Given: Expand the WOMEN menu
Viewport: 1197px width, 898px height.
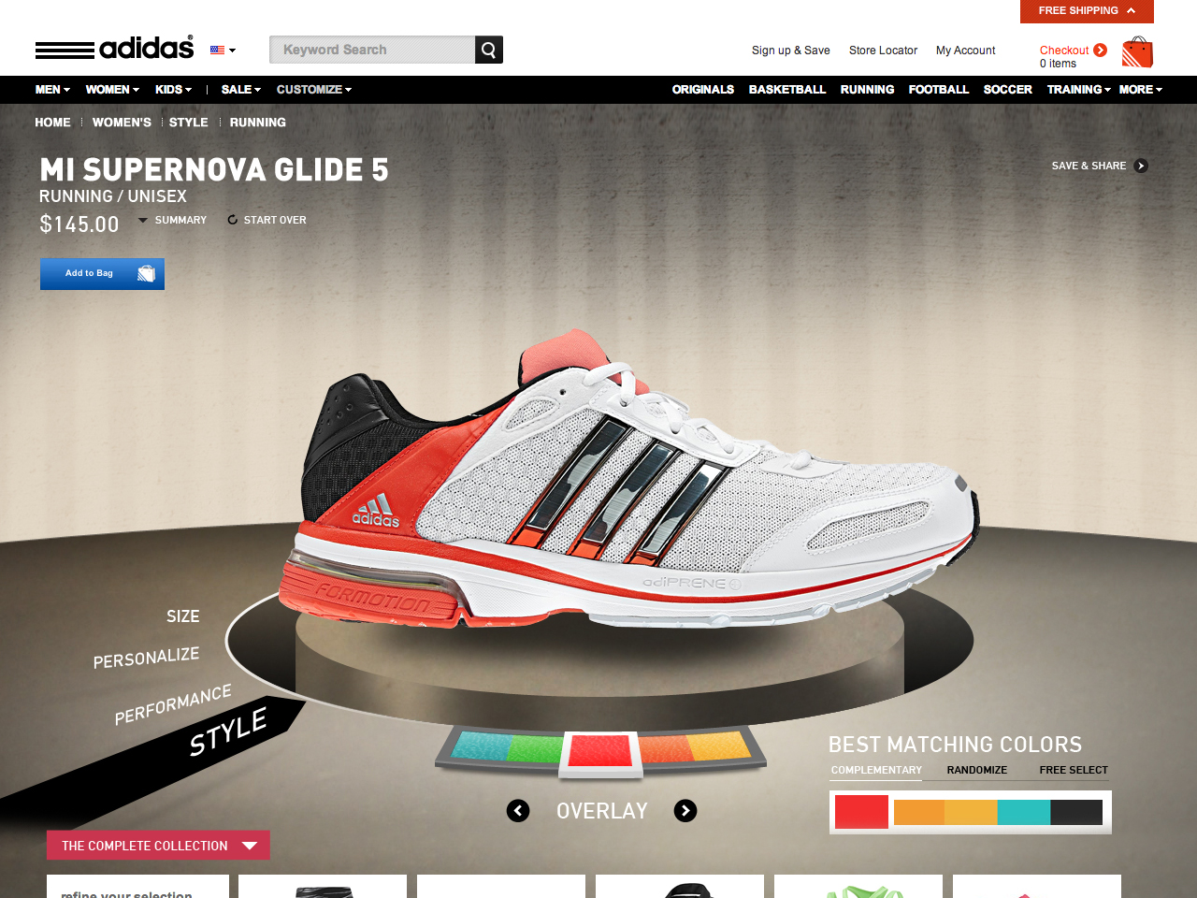Looking at the screenshot, I should (x=112, y=90).
